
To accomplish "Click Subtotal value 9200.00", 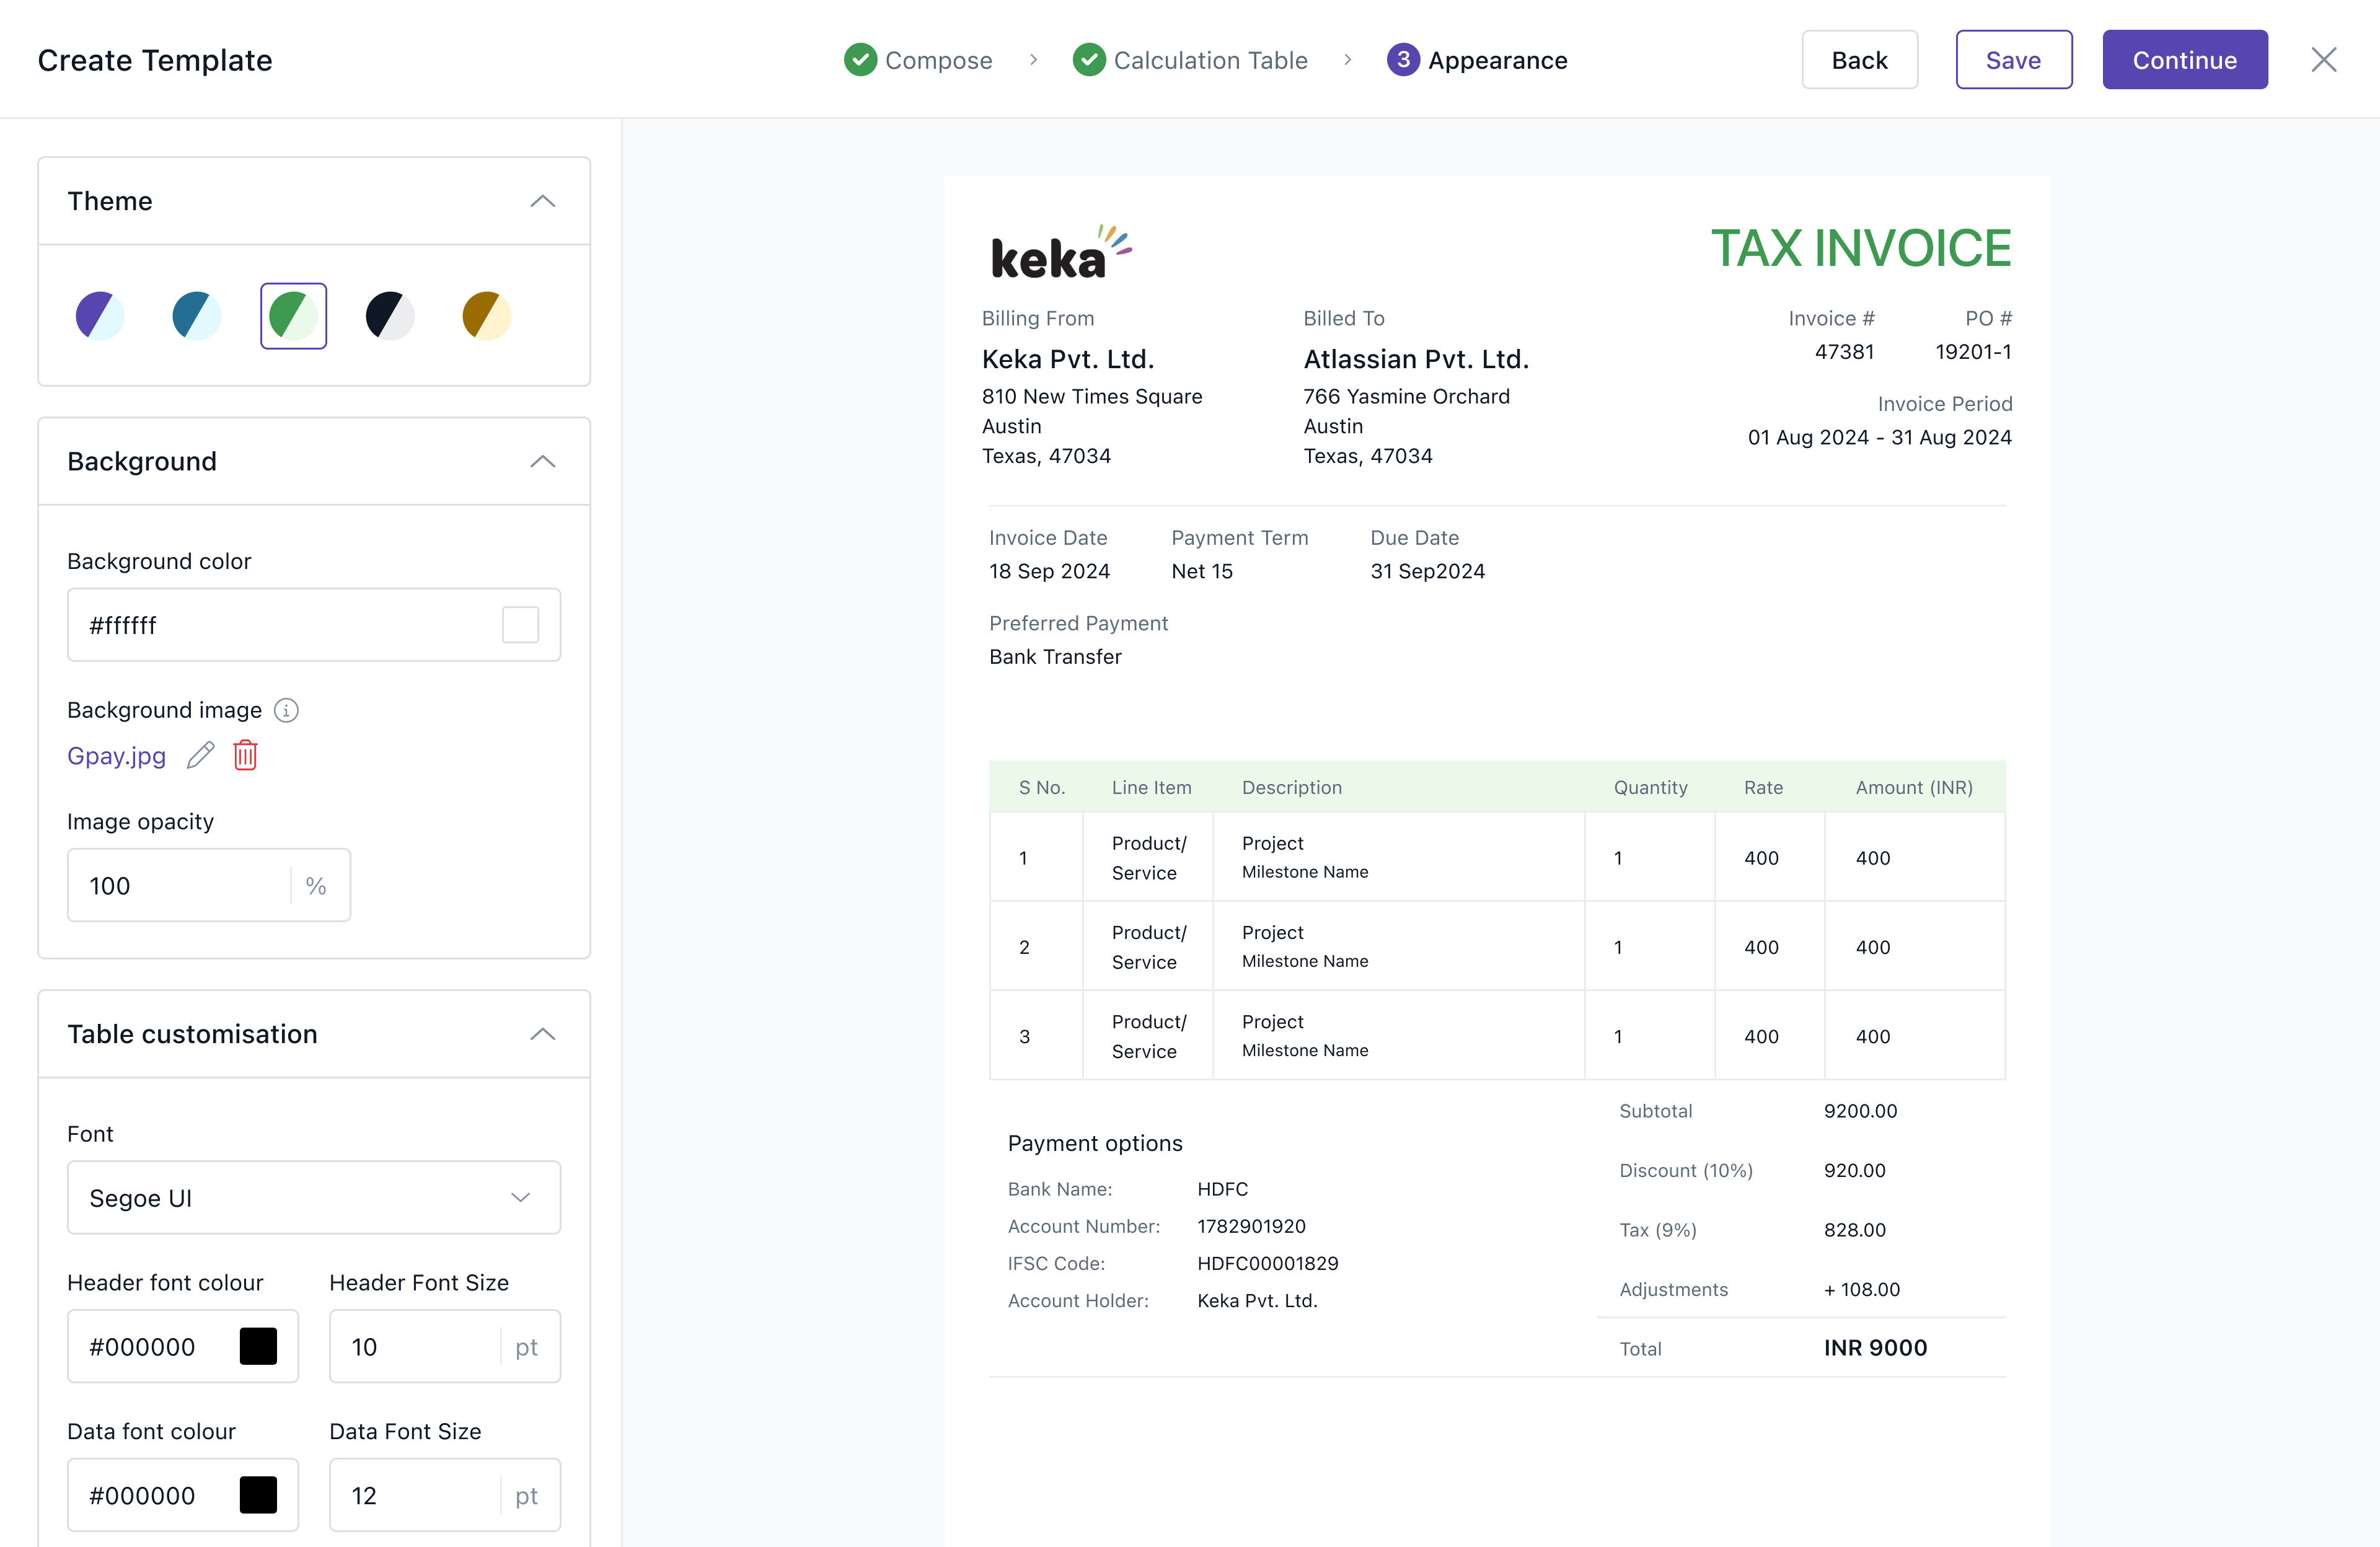I will click(x=1860, y=1111).
